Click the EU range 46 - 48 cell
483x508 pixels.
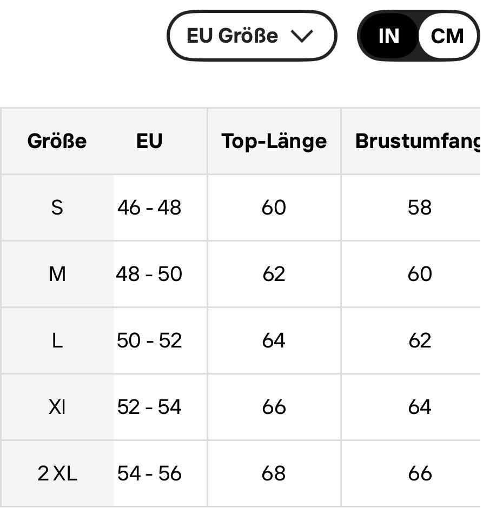pos(149,208)
